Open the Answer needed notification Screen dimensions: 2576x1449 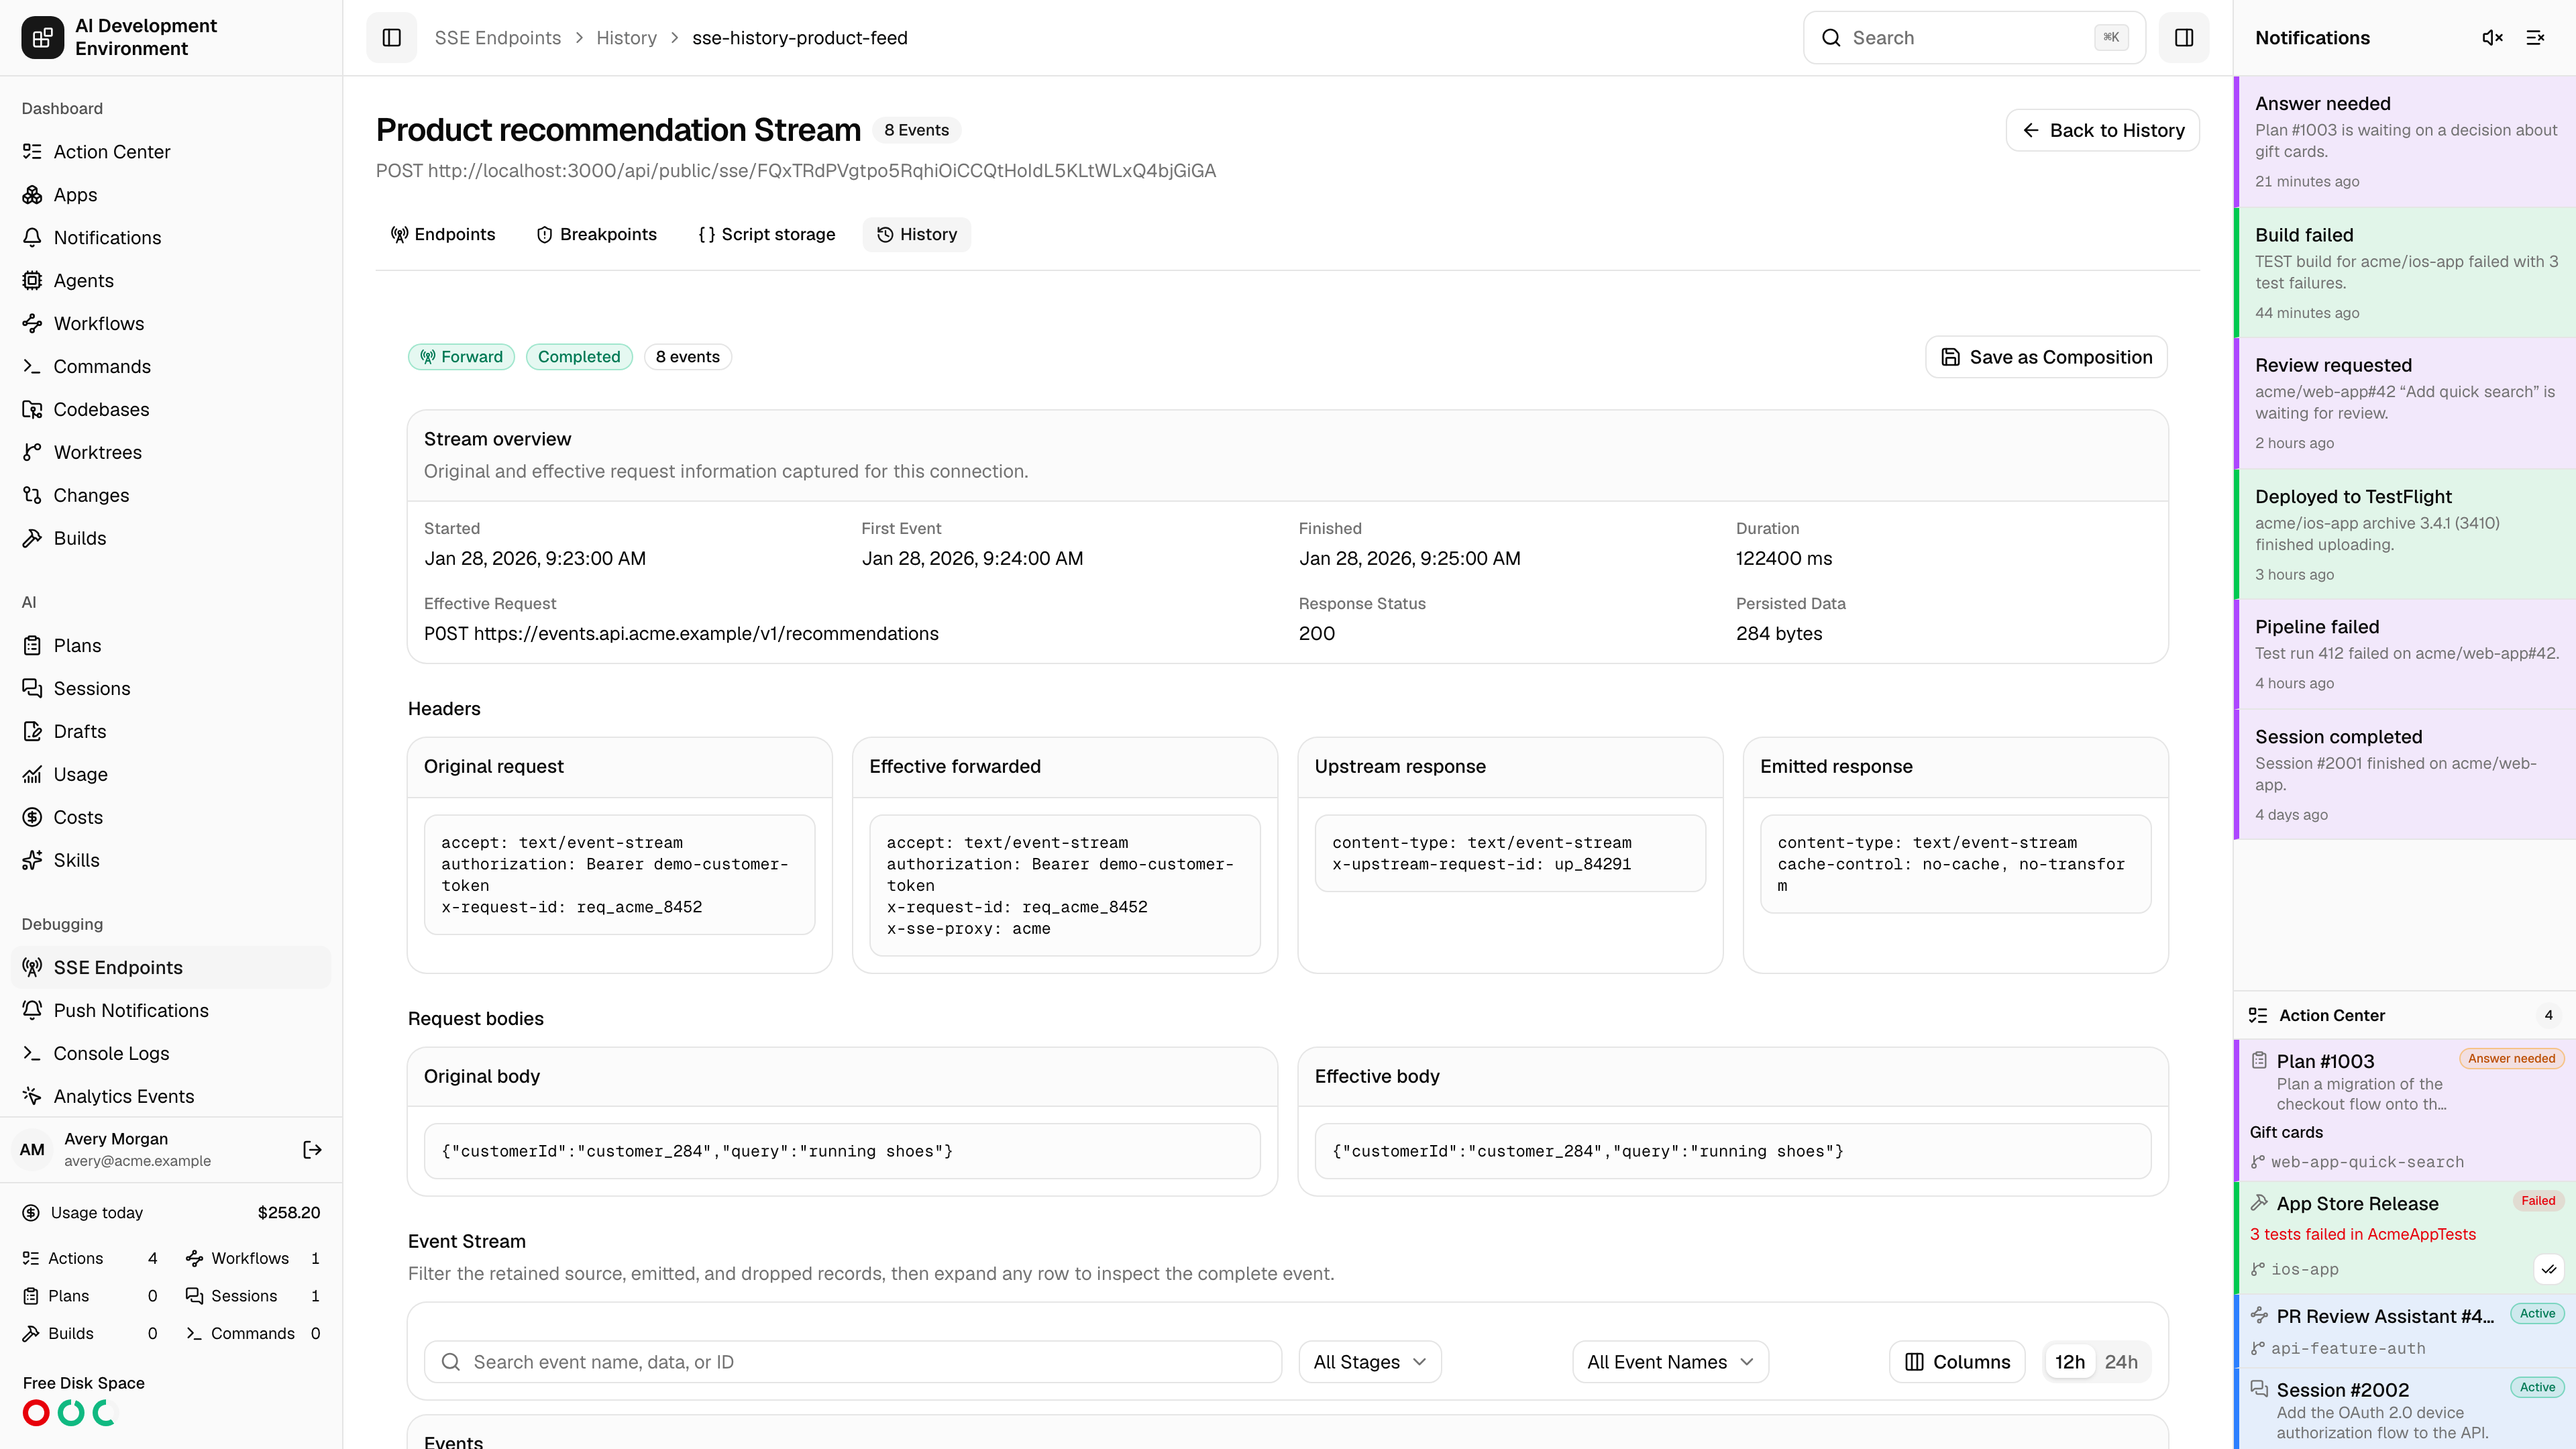[x=2405, y=142]
